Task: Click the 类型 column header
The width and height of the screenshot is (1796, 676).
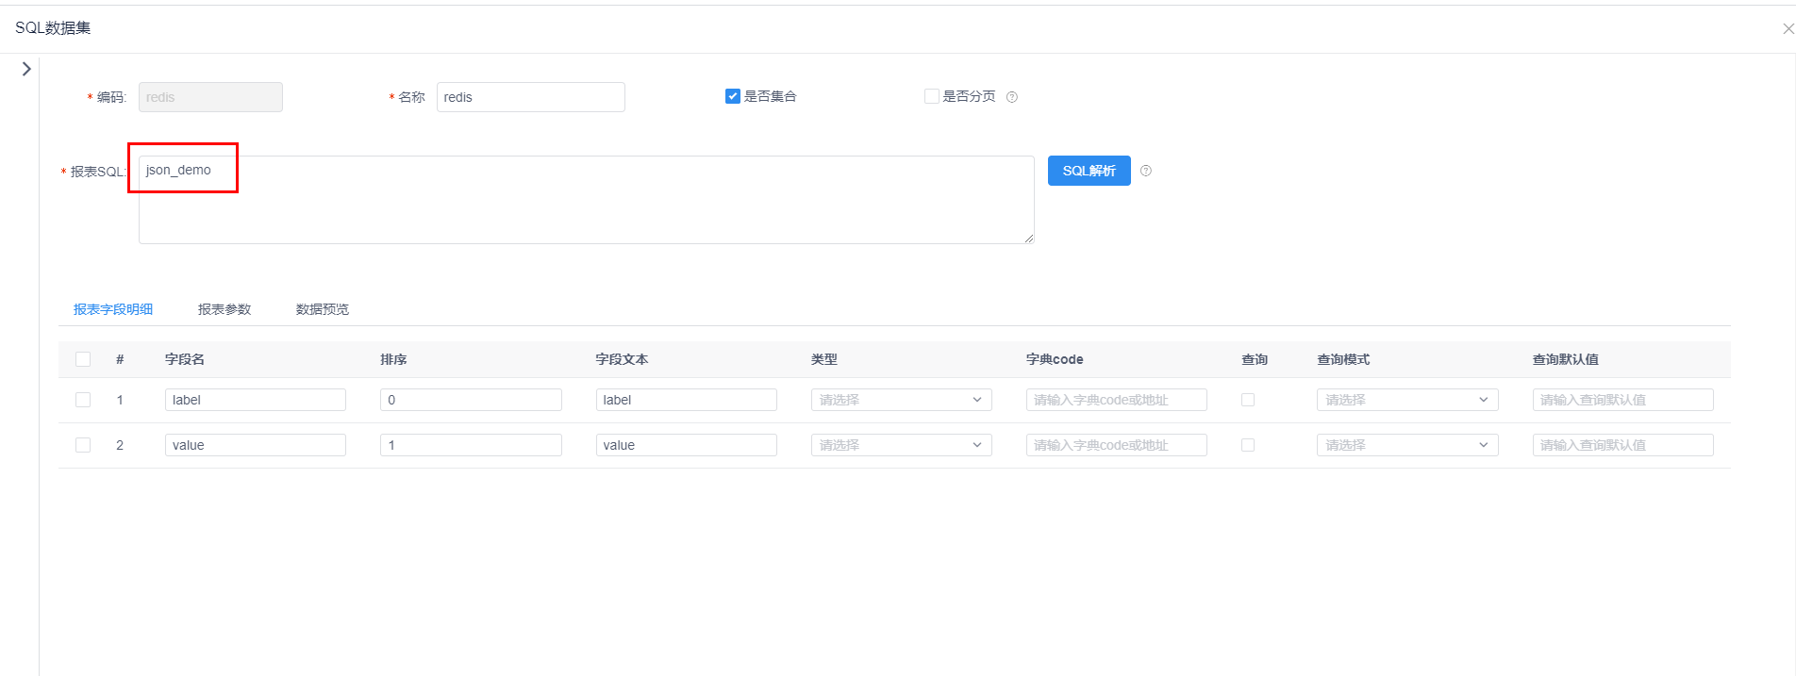Action: tap(824, 359)
